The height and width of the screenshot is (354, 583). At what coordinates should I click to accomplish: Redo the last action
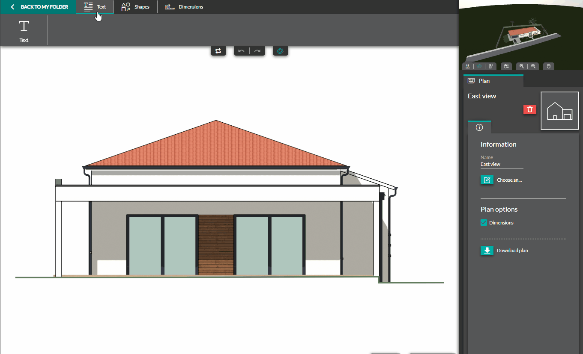[x=257, y=50]
